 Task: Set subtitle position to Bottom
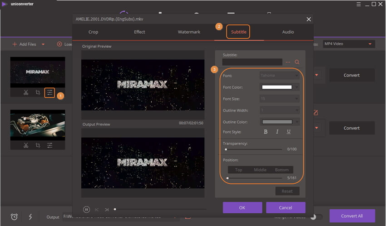coord(282,170)
